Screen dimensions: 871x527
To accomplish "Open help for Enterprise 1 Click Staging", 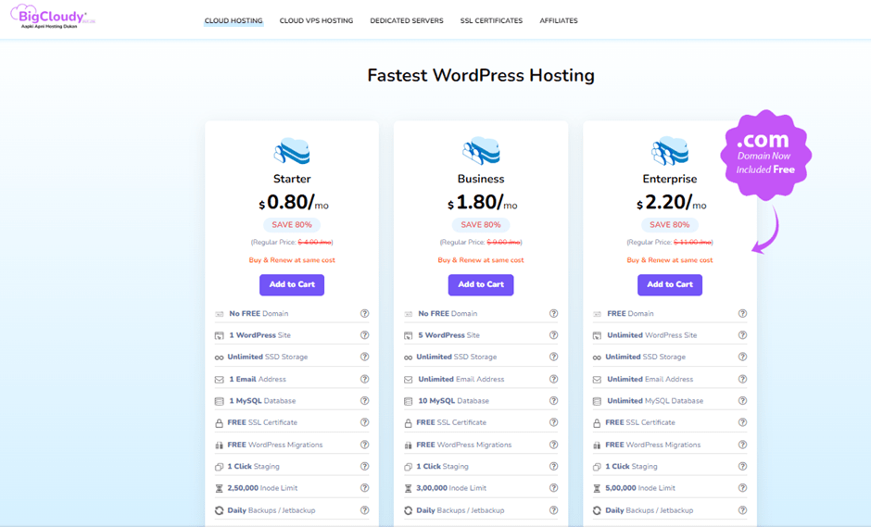I will coord(742,466).
